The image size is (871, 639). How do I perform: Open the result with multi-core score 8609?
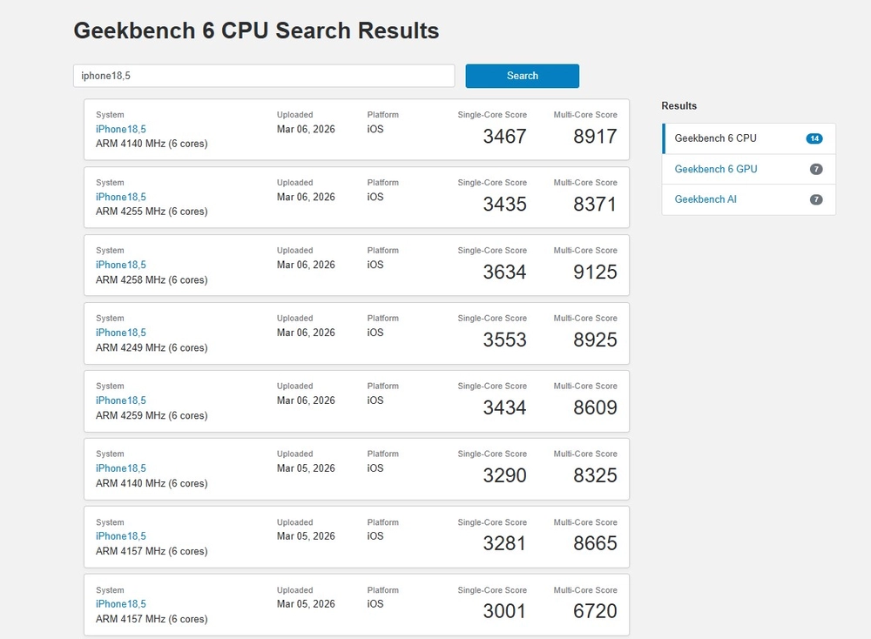120,400
